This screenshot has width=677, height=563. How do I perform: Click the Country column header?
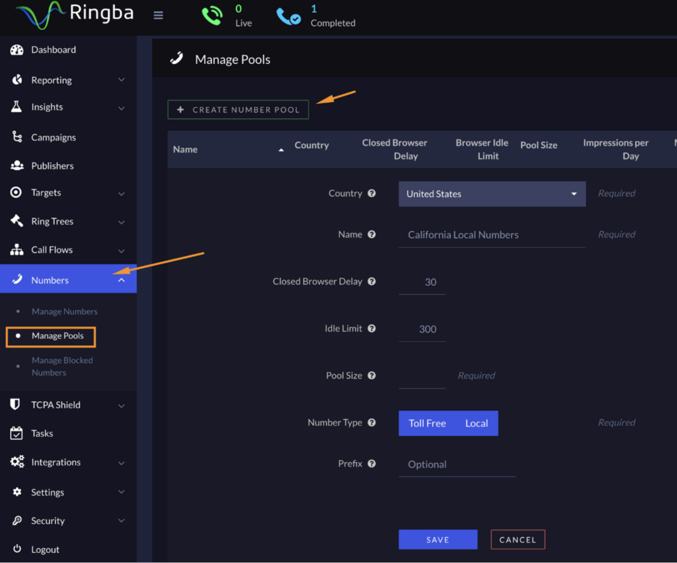coord(311,145)
